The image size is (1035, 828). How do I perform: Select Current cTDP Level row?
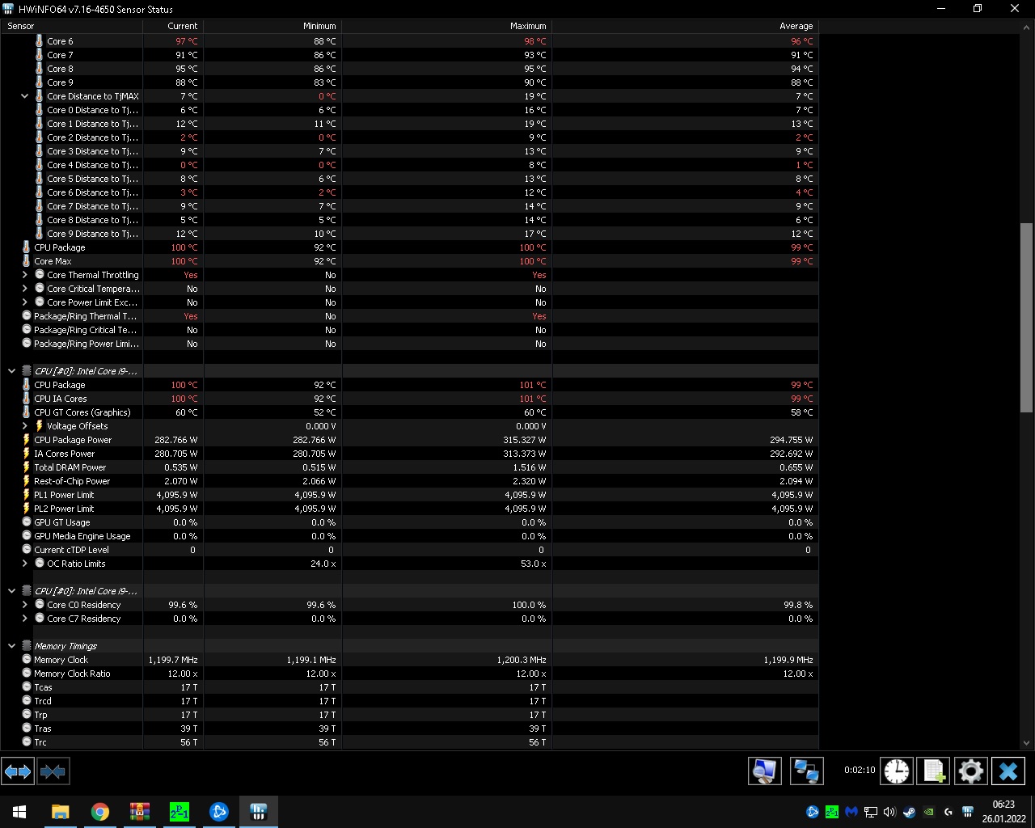coord(409,550)
